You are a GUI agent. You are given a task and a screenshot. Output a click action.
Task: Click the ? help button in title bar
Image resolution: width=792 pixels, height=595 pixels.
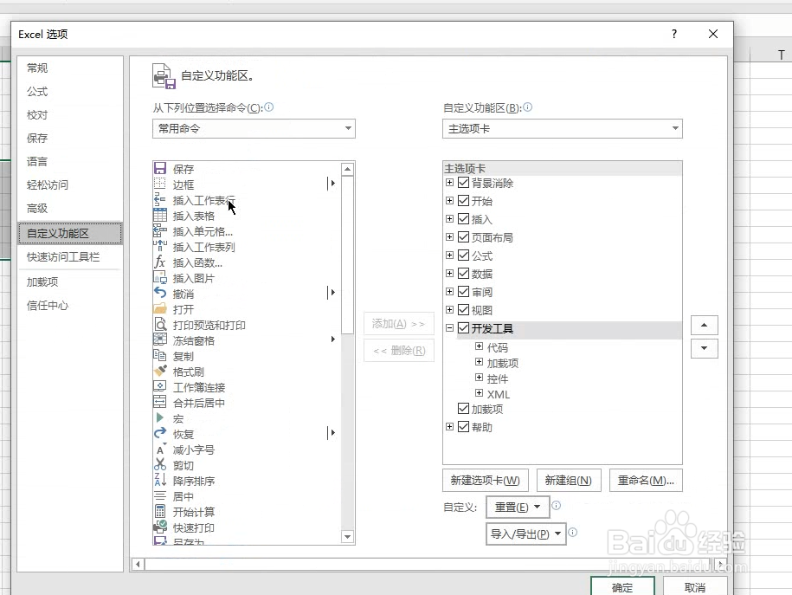(673, 34)
